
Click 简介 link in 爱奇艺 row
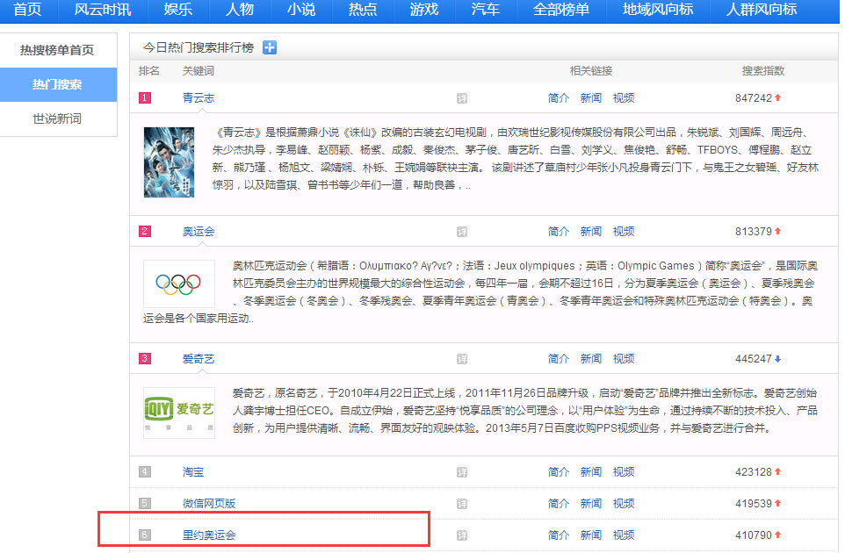click(x=559, y=359)
